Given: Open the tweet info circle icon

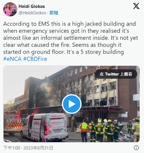Looking at the screenshot, I should point(136,148).
